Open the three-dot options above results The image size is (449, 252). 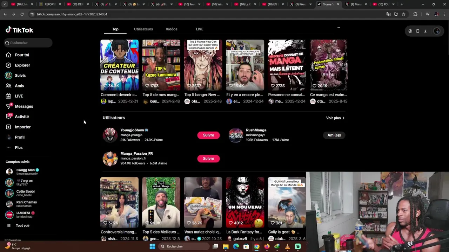click(338, 27)
